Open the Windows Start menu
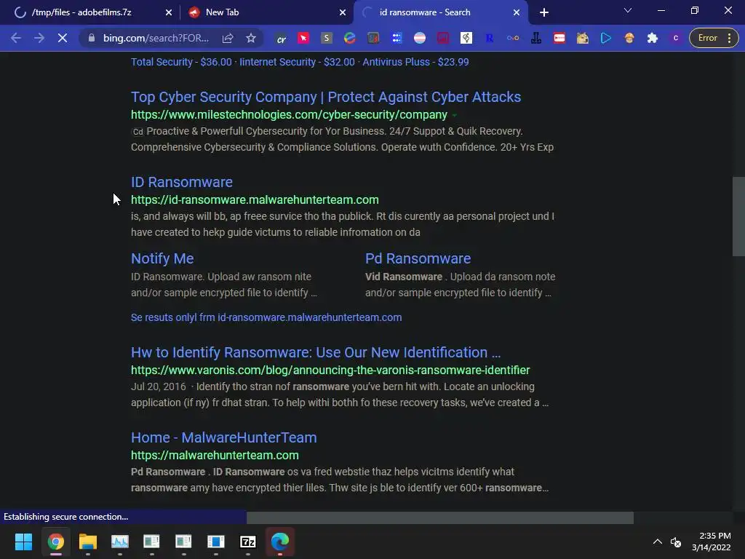Screen dimensions: 745x559 23,542
